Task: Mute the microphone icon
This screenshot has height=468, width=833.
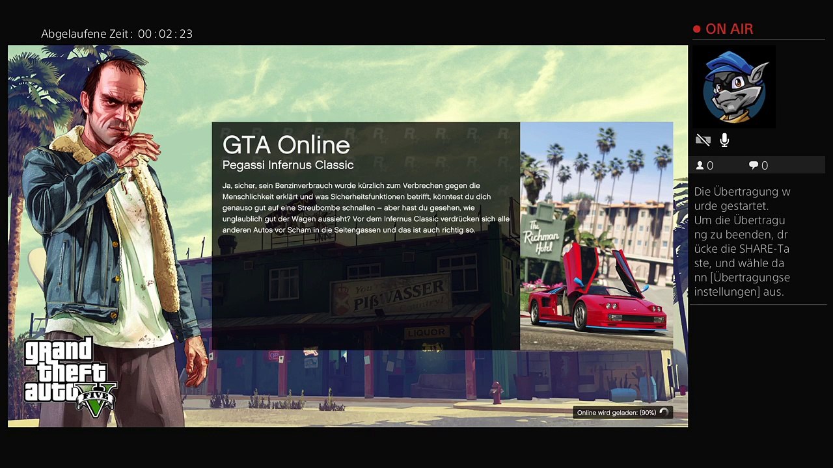Action: (724, 140)
